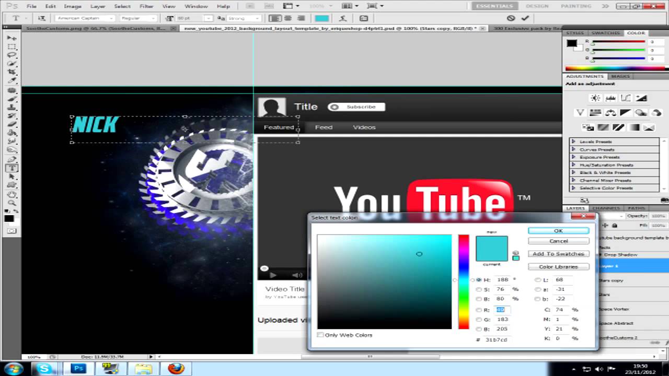Click the text color swatch in options bar

322,18
